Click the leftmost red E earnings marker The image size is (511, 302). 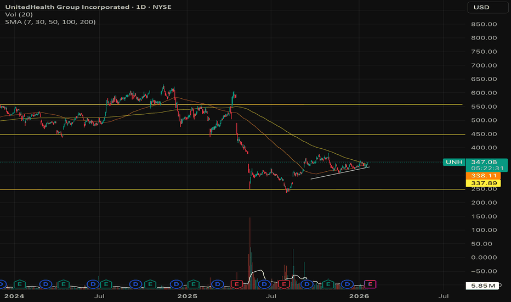click(237, 284)
